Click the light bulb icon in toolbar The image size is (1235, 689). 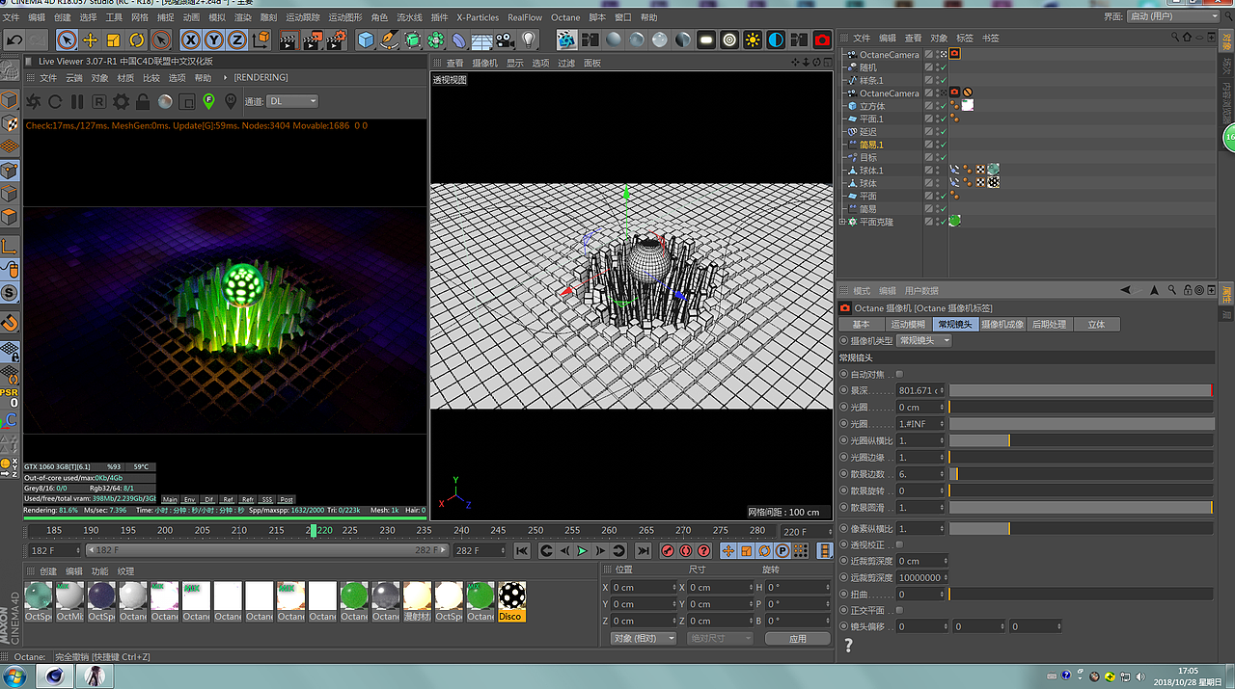pyautogui.click(x=529, y=40)
